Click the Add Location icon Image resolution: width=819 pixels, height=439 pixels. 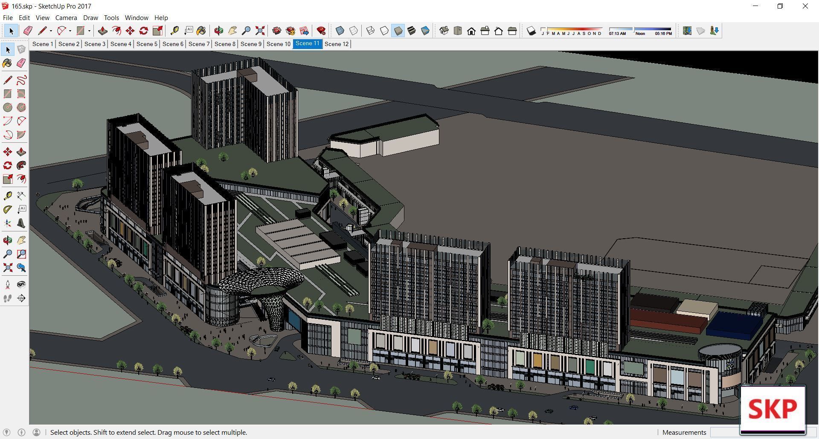[687, 31]
